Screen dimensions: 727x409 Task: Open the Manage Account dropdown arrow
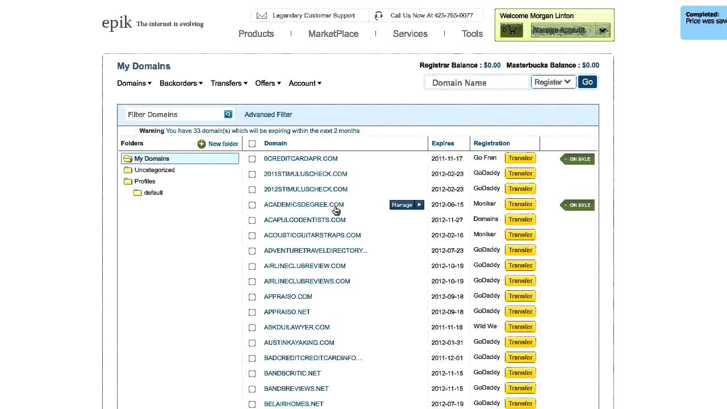tap(603, 31)
